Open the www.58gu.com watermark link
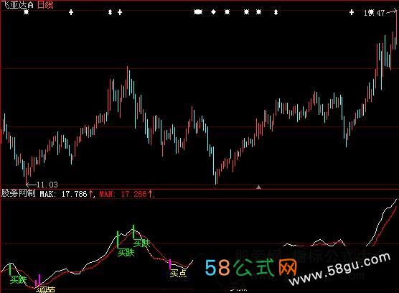 340,269
